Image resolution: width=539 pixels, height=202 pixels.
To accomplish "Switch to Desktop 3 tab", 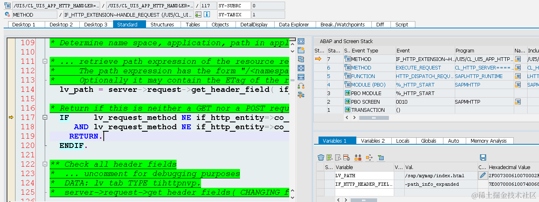I will [x=96, y=24].
